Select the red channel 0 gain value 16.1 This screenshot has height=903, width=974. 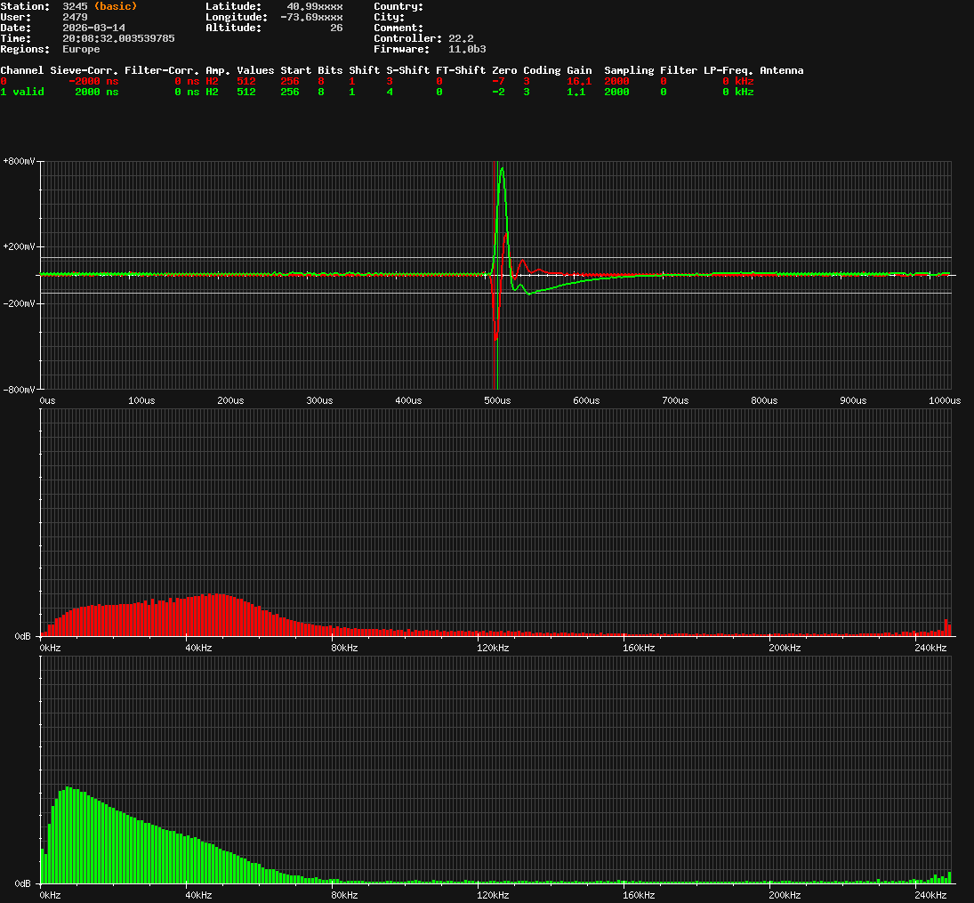click(x=579, y=81)
